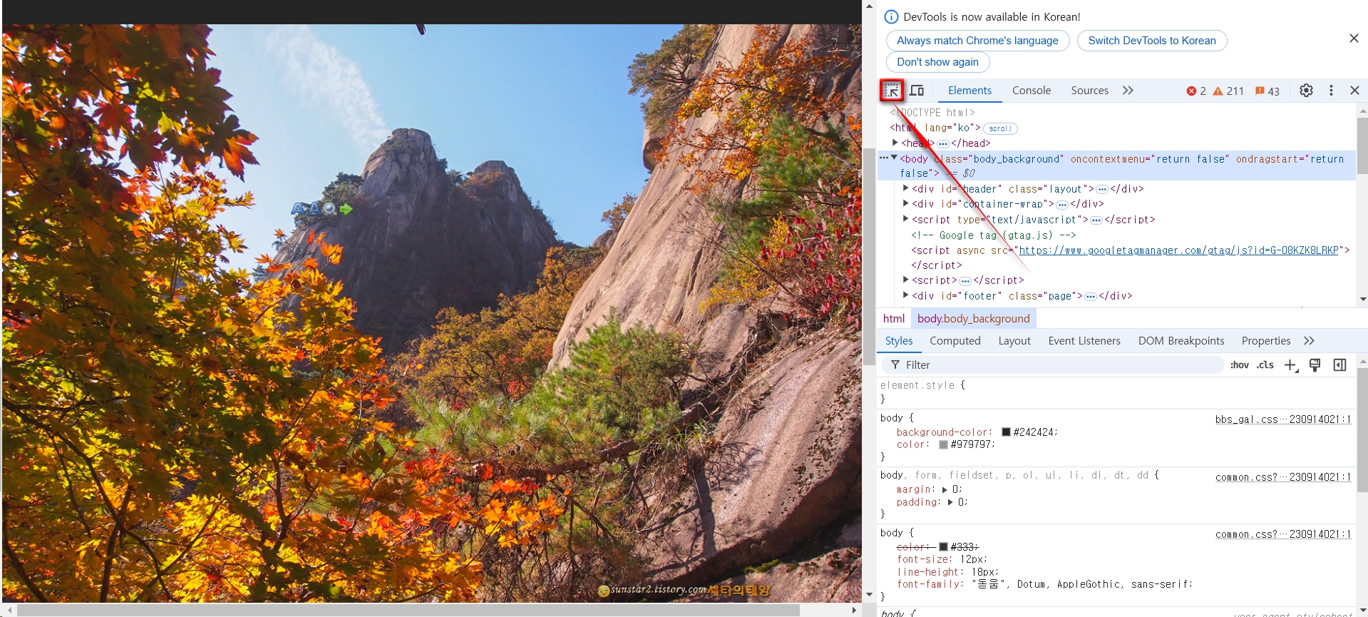
Task: Expand the div id="header" node
Action: [906, 188]
